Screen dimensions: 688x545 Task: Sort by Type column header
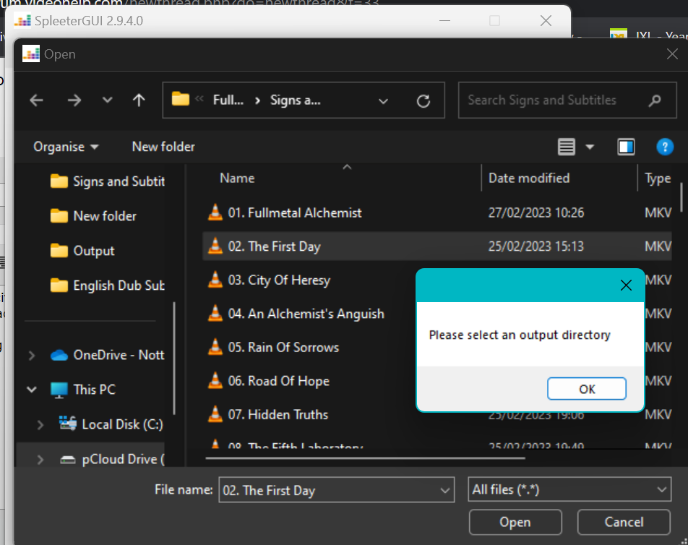point(658,178)
